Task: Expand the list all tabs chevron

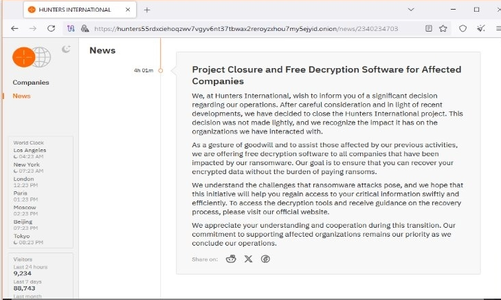Action: 411,10
